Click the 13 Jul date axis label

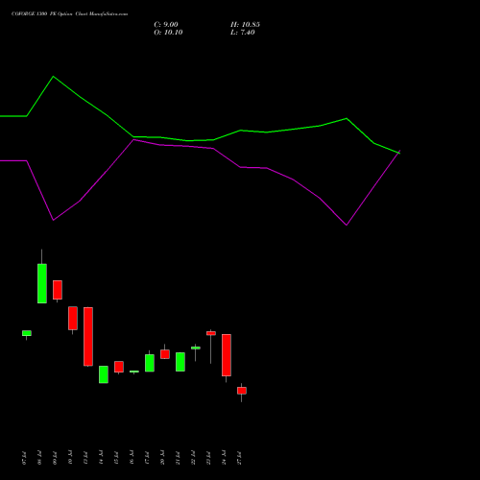point(85,458)
